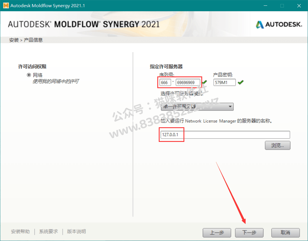
Task: Click the 指定许可服务器 heading
Action: (166, 67)
